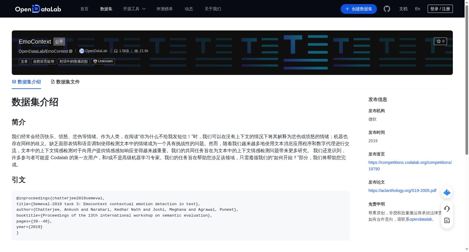Open the 文档 link in the header
This screenshot has width=469, height=252.
(403, 9)
